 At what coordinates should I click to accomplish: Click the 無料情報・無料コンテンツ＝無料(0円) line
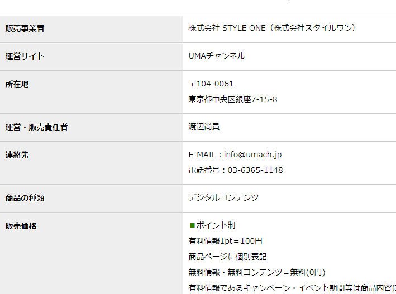point(256,273)
